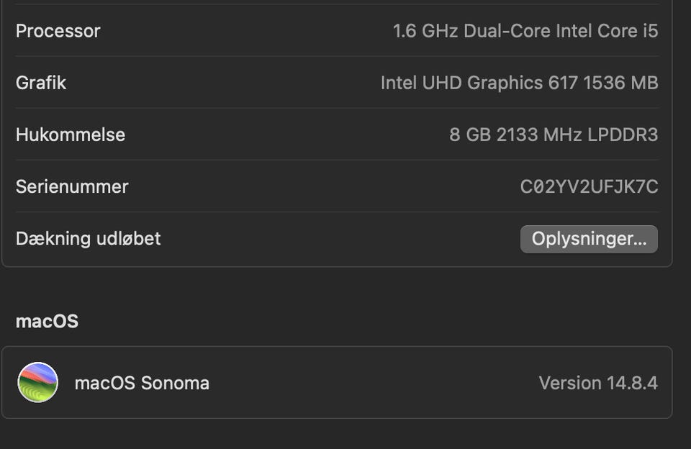Screen dimensions: 691x449
Task: Click the Serienummer label
Action: (x=72, y=186)
